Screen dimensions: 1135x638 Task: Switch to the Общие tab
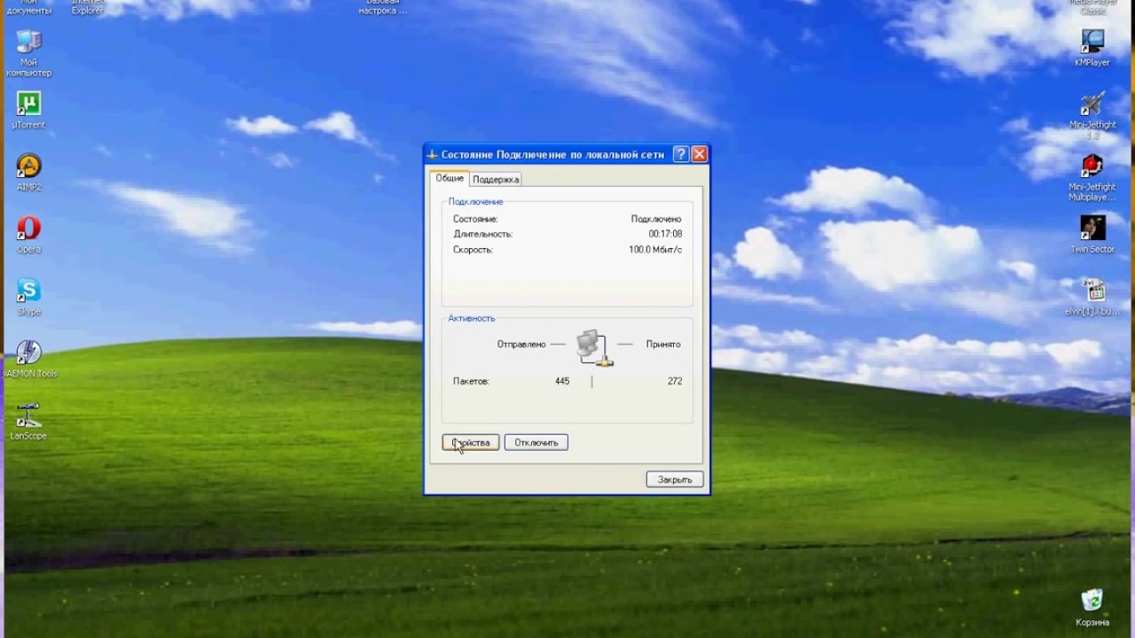[450, 178]
